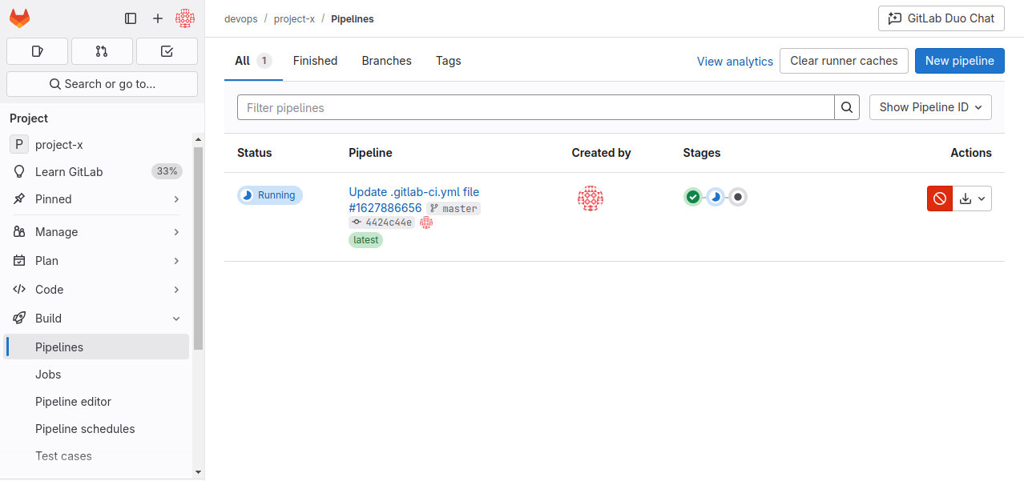Expand the Plan menu
Viewport: 1024px width, 481px height.
click(96, 261)
